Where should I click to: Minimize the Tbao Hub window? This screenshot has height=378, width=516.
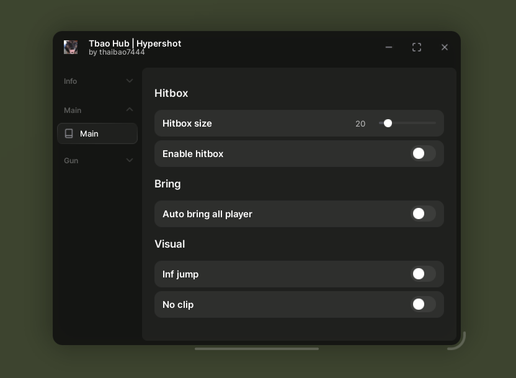click(389, 47)
